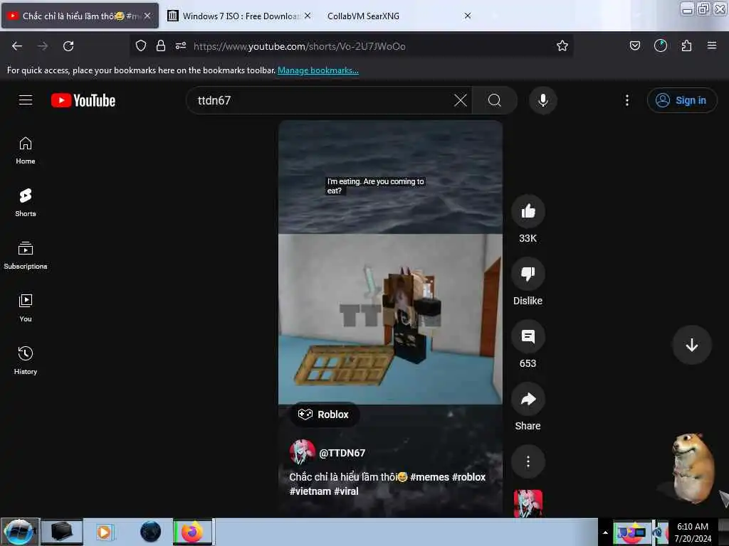Start voice search with microphone
This screenshot has width=729, height=546.
click(542, 100)
